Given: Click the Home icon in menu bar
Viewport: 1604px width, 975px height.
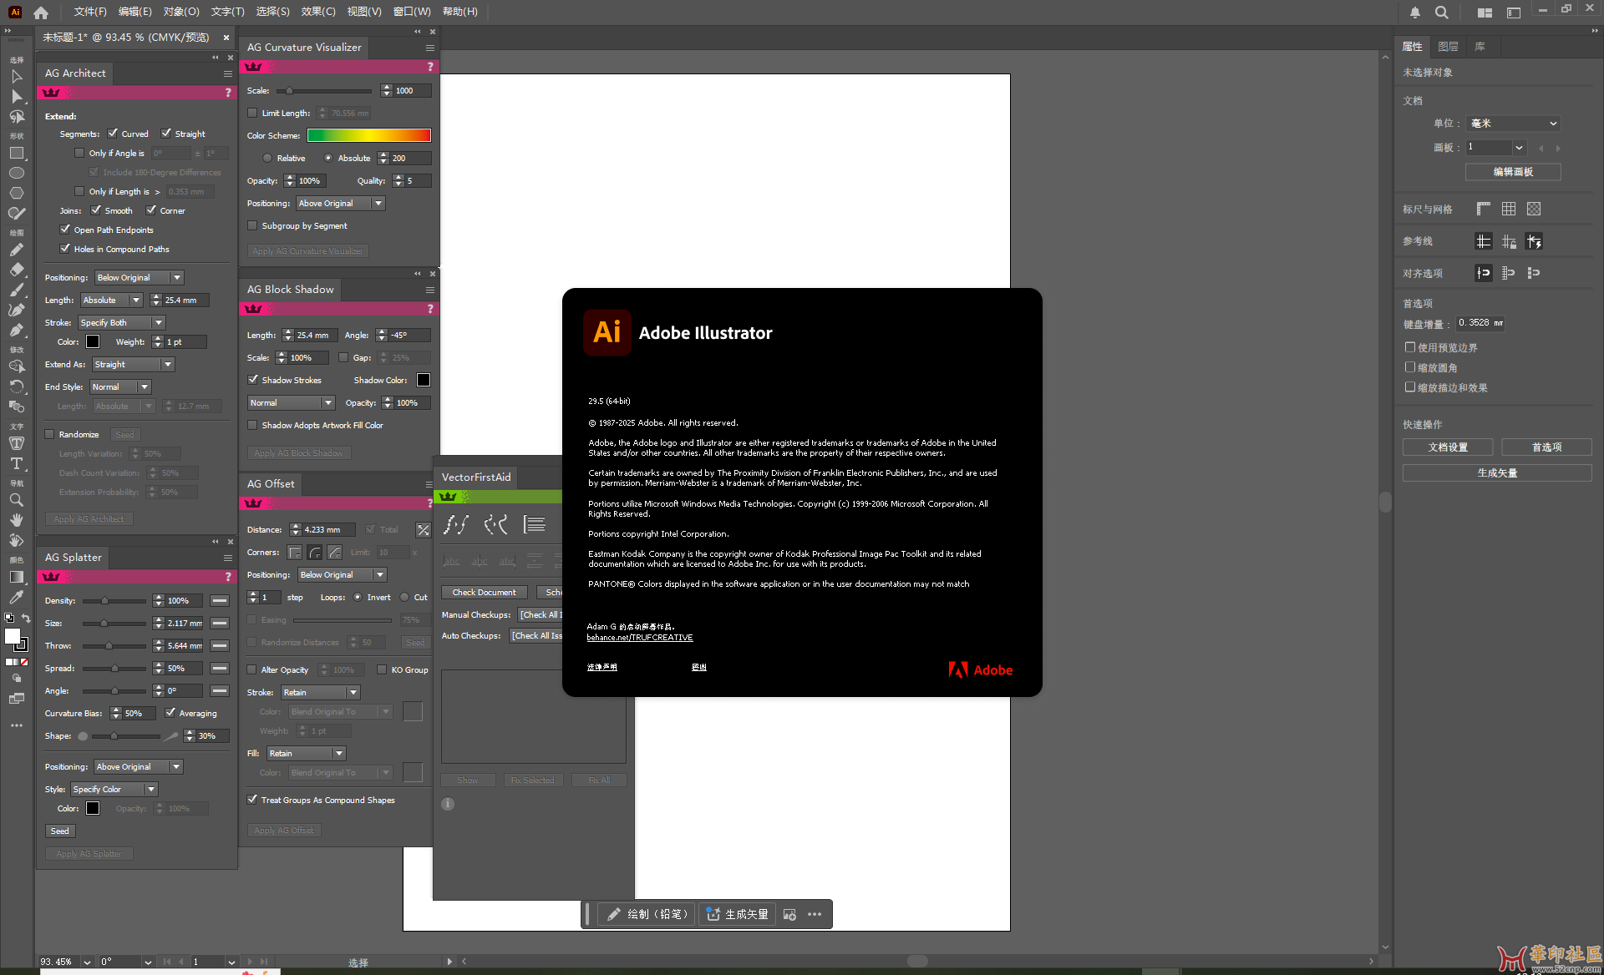Looking at the screenshot, I should [x=41, y=12].
